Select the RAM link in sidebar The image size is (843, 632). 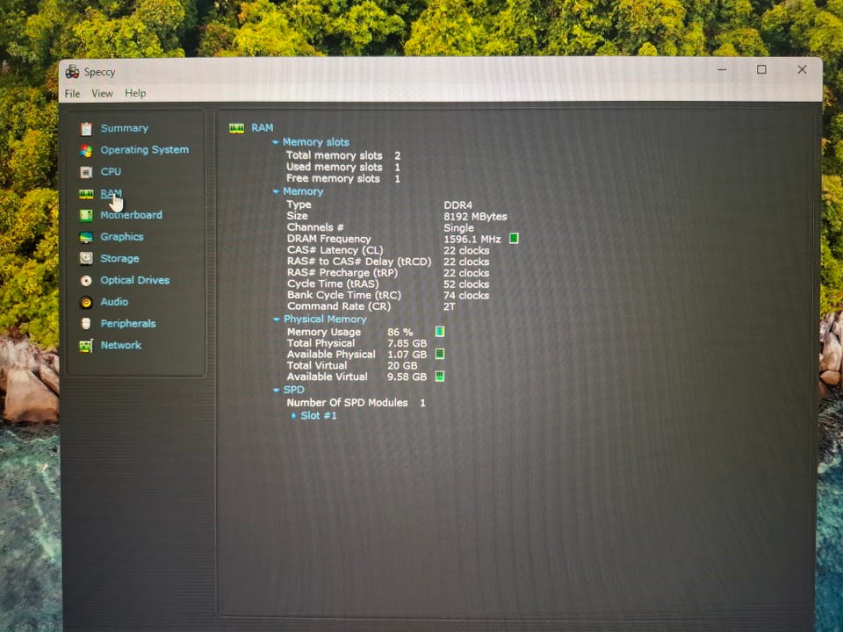click(x=112, y=193)
